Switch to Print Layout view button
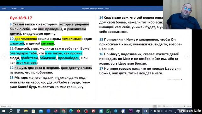202x114 pixels. pos(159,106)
